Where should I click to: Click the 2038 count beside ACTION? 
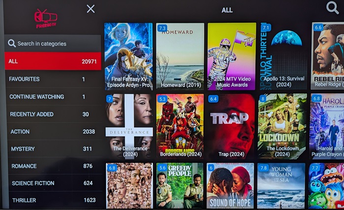click(89, 131)
